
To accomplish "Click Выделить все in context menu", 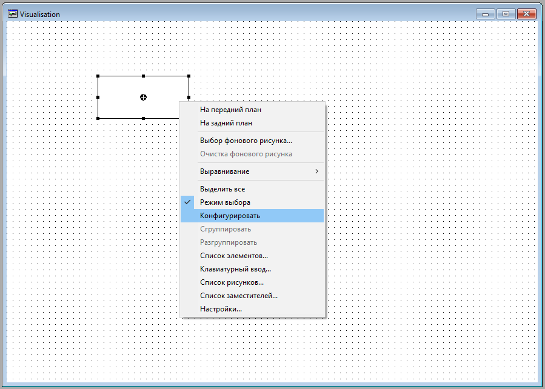I will click(222, 189).
